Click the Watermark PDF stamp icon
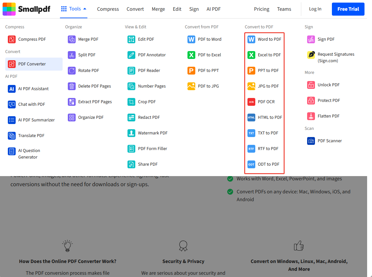372x277 pixels. (x=131, y=133)
